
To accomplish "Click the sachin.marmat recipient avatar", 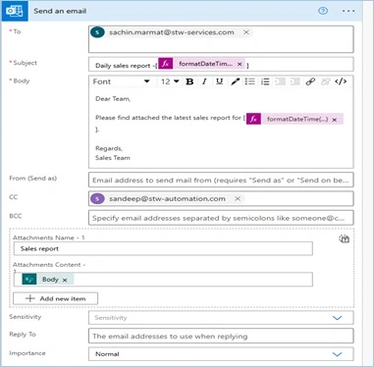I will (x=97, y=32).
